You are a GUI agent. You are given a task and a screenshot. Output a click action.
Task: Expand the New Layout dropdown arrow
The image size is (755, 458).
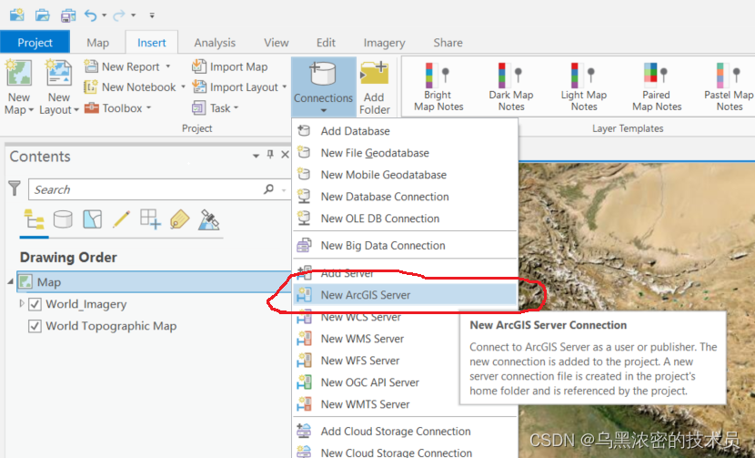[x=76, y=110]
